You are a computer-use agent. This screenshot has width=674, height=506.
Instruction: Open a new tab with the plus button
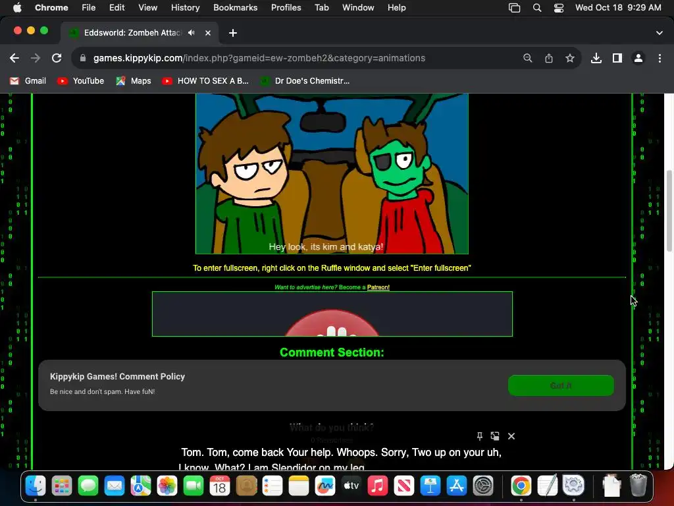(232, 33)
